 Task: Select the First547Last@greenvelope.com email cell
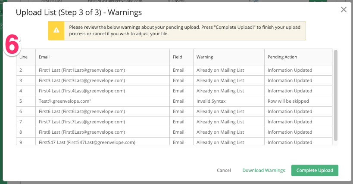pyautogui.click(x=103, y=141)
